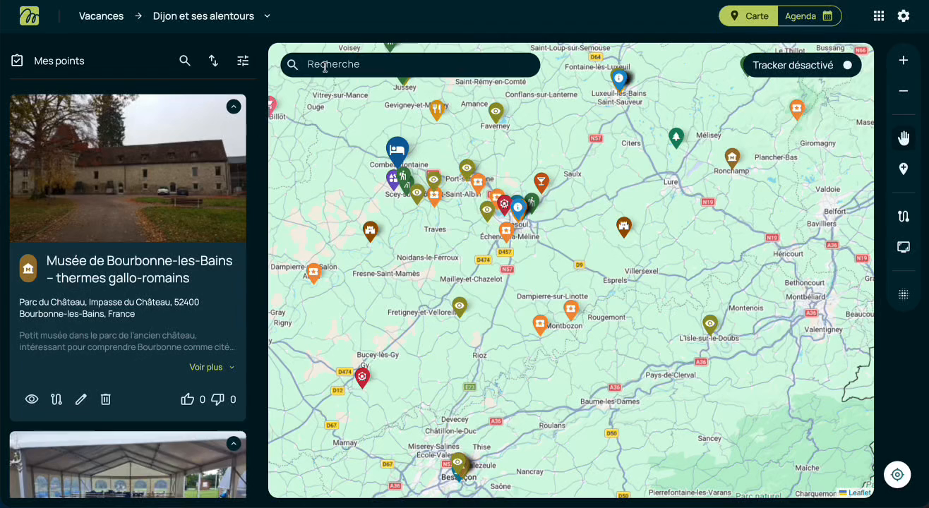Go to Vacances in the breadcrumb

coord(101,16)
